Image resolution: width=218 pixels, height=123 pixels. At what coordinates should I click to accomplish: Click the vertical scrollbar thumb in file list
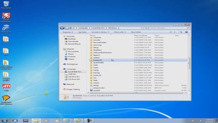click(x=189, y=63)
